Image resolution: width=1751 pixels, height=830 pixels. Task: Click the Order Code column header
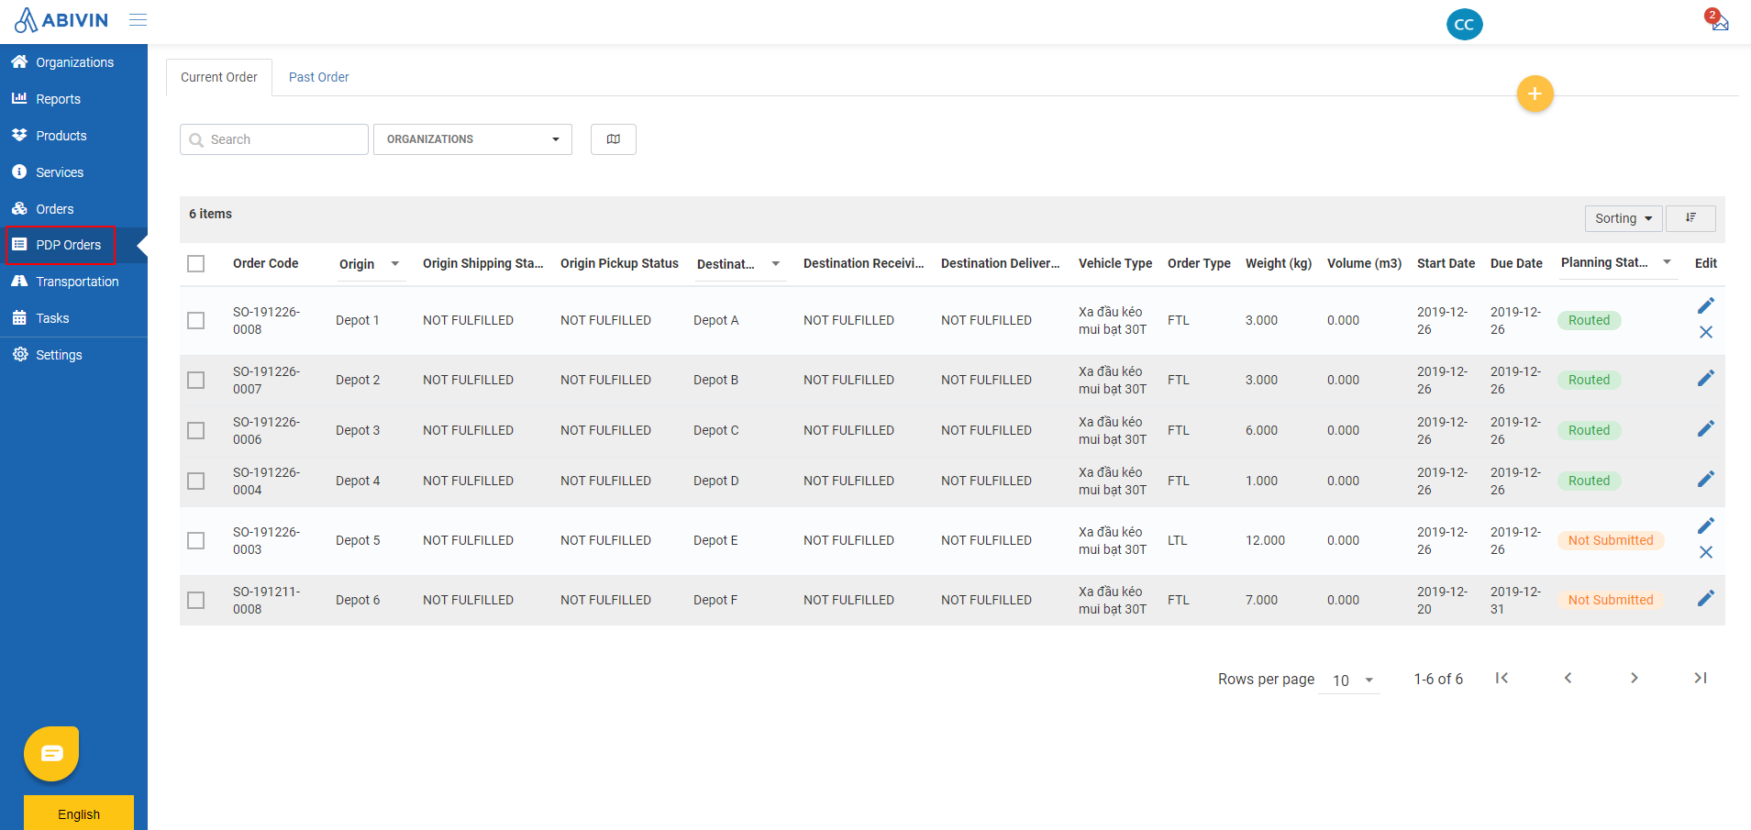[265, 263]
